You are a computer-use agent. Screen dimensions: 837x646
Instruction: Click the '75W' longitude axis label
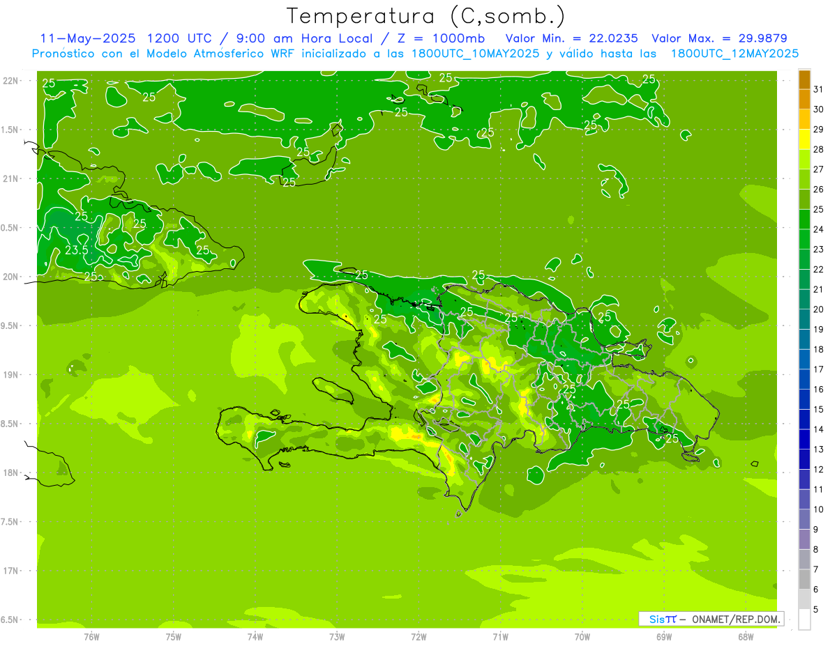pyautogui.click(x=174, y=637)
